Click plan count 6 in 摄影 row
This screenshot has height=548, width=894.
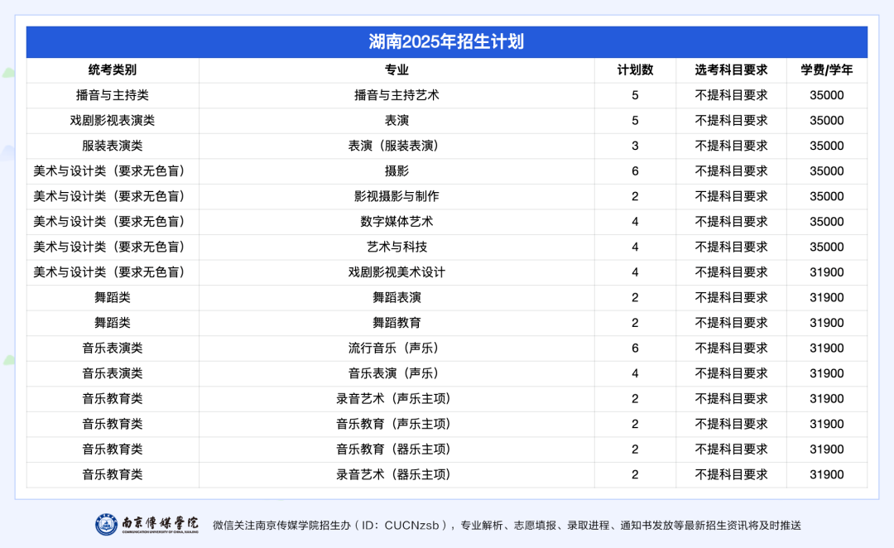(635, 171)
